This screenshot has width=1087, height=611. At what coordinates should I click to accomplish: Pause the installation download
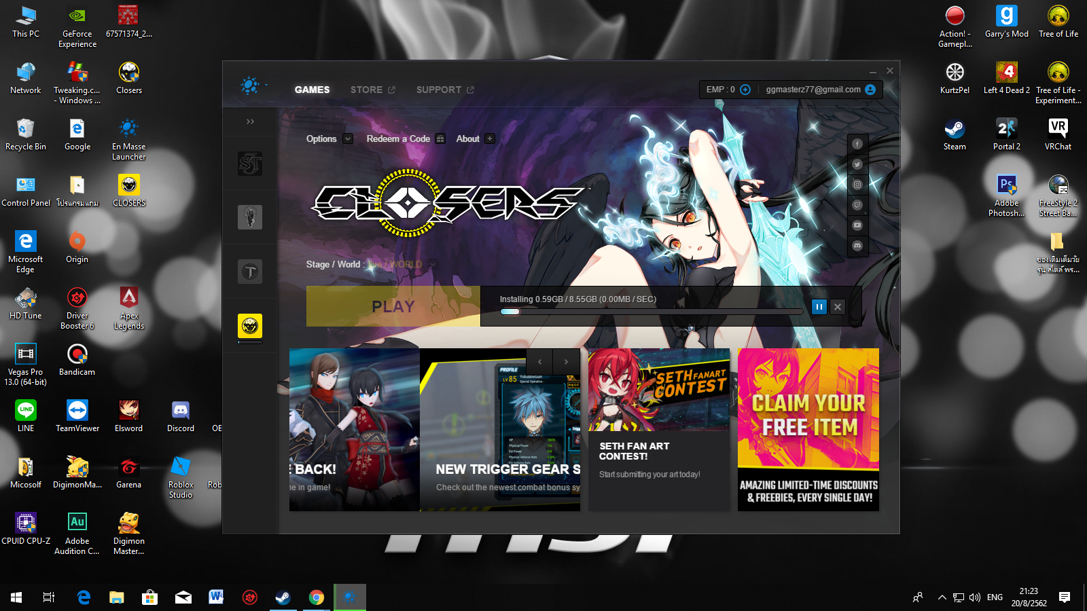(819, 307)
